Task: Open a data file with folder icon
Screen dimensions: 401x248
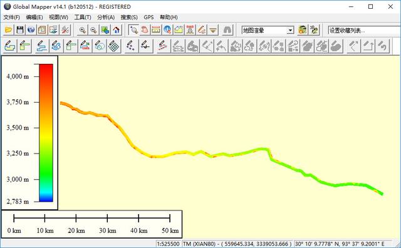Action: pyautogui.click(x=8, y=30)
